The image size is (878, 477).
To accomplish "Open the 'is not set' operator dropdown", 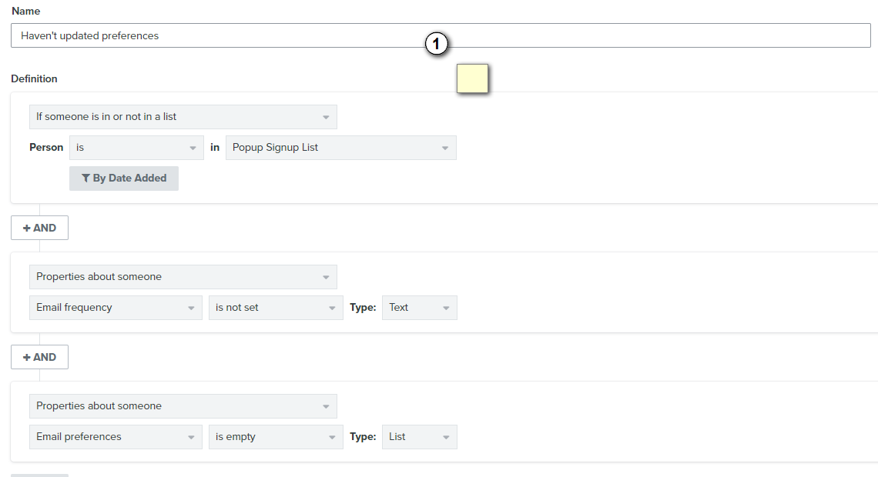I will (x=276, y=308).
